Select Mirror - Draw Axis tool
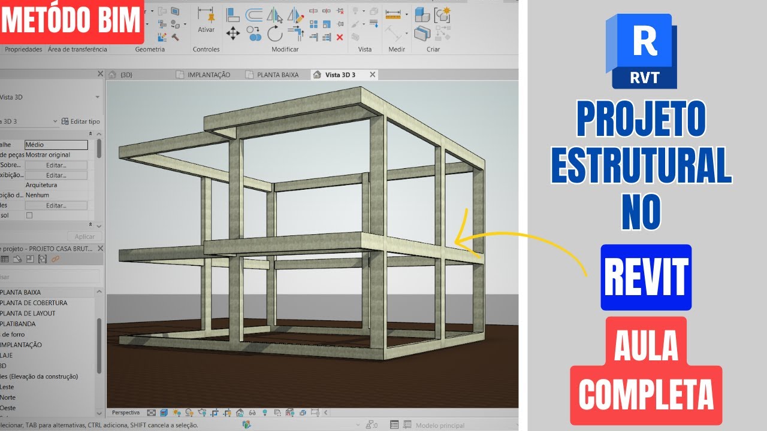The width and height of the screenshot is (767, 431). pyautogui.click(x=295, y=14)
